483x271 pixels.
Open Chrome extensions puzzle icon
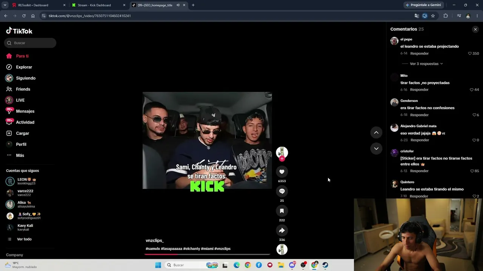point(446,16)
